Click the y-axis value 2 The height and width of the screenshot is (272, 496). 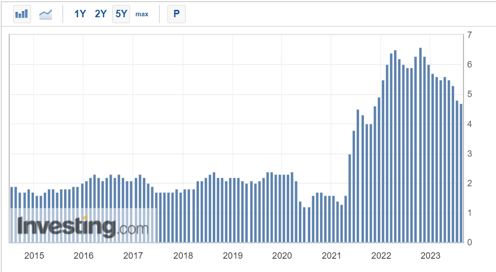469,183
